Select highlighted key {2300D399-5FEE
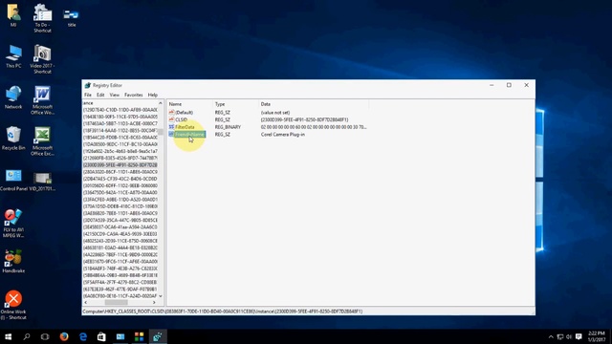The height and width of the screenshot is (344, 612). coord(120,165)
